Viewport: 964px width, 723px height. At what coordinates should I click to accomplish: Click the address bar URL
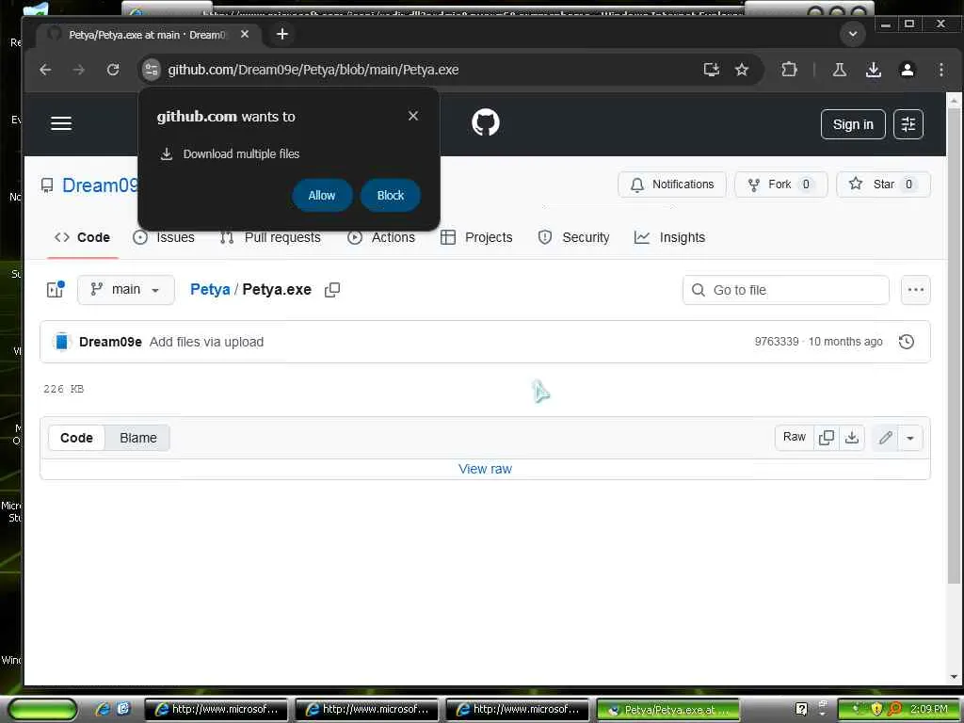click(313, 70)
